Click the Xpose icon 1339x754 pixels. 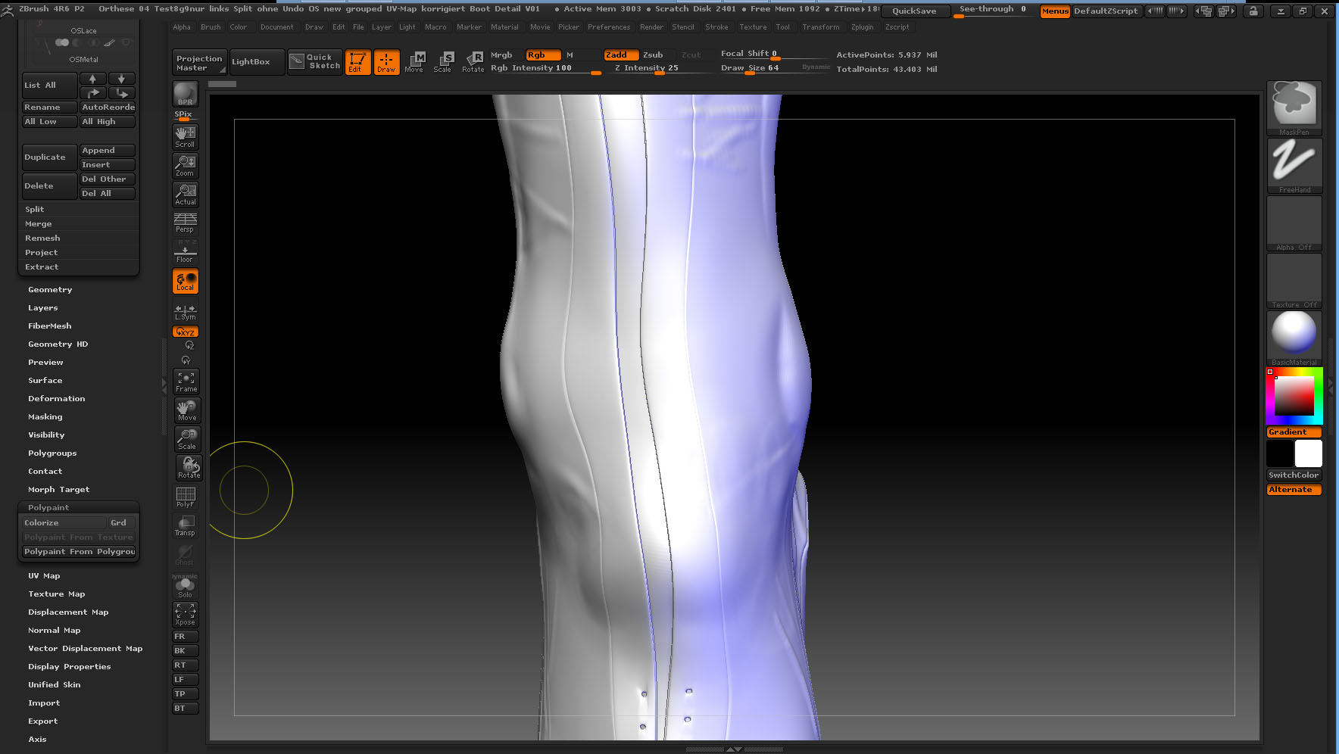pos(186,614)
